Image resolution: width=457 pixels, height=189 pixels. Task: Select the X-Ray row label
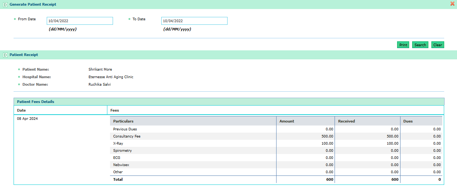[x=118, y=144]
